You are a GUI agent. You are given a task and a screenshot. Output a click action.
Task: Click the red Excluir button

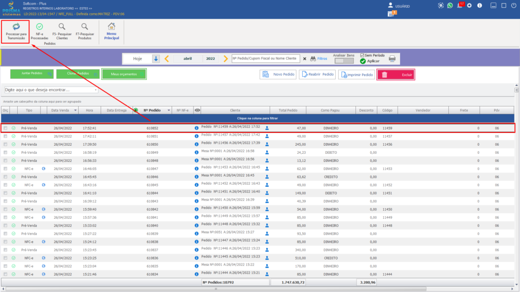(396, 75)
